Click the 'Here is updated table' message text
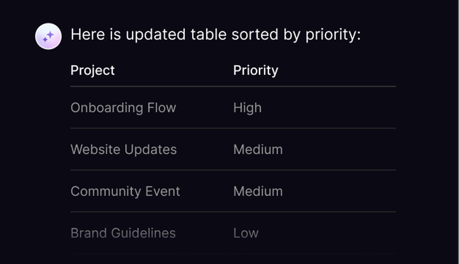This screenshot has height=264, width=459. pyautogui.click(x=215, y=35)
